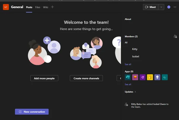
Task: Open the Praise badge app icon
Action: (x=157, y=77)
